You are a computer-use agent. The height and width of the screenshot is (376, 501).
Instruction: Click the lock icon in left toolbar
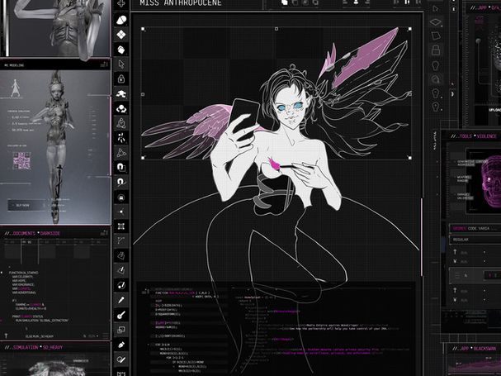121,79
